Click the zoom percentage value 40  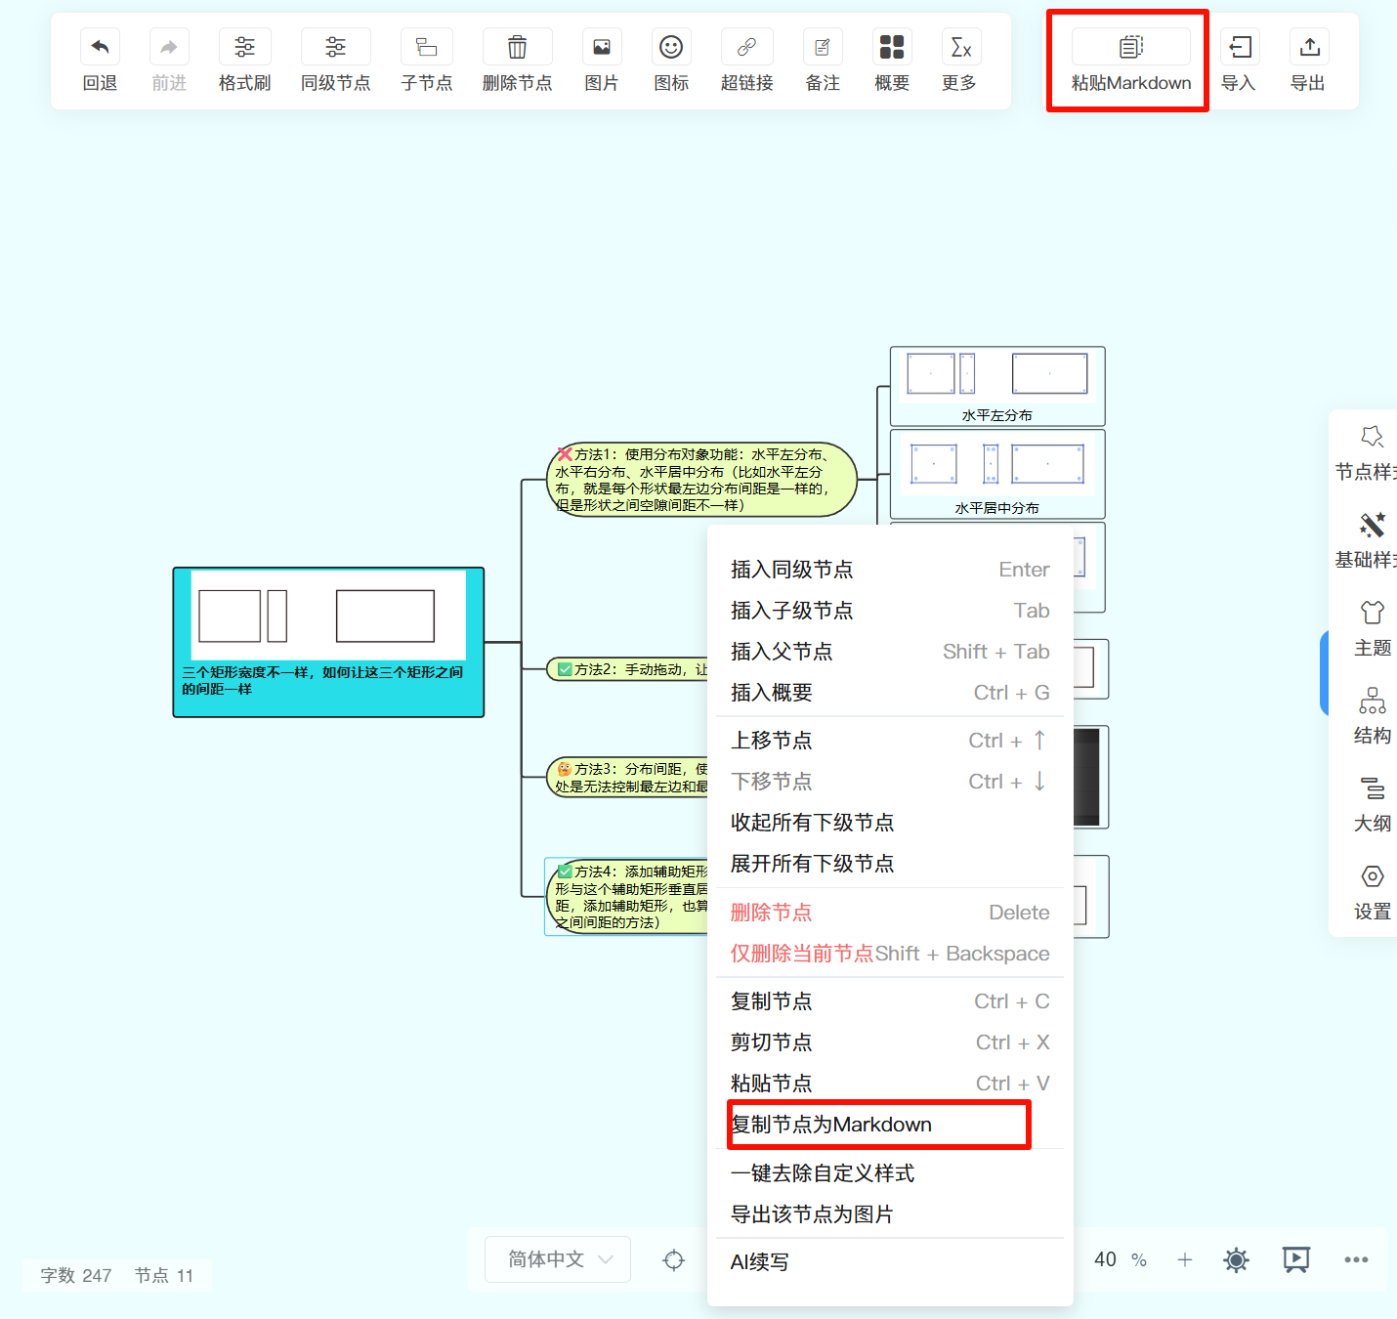tap(1105, 1259)
